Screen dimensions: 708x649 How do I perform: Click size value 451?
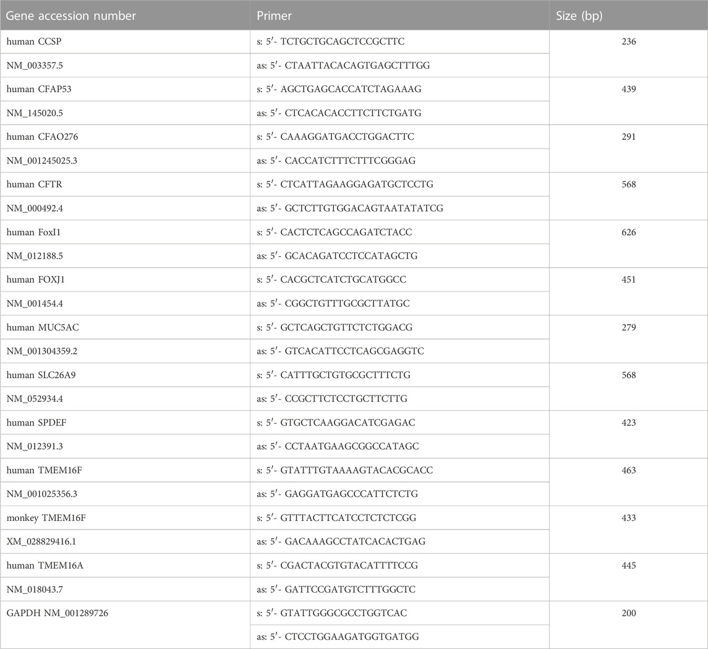(628, 280)
